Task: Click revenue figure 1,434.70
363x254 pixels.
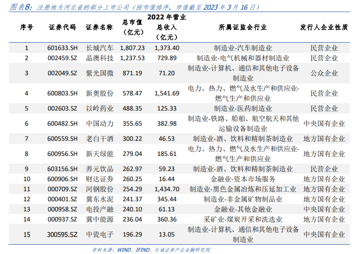Action: tap(167, 189)
